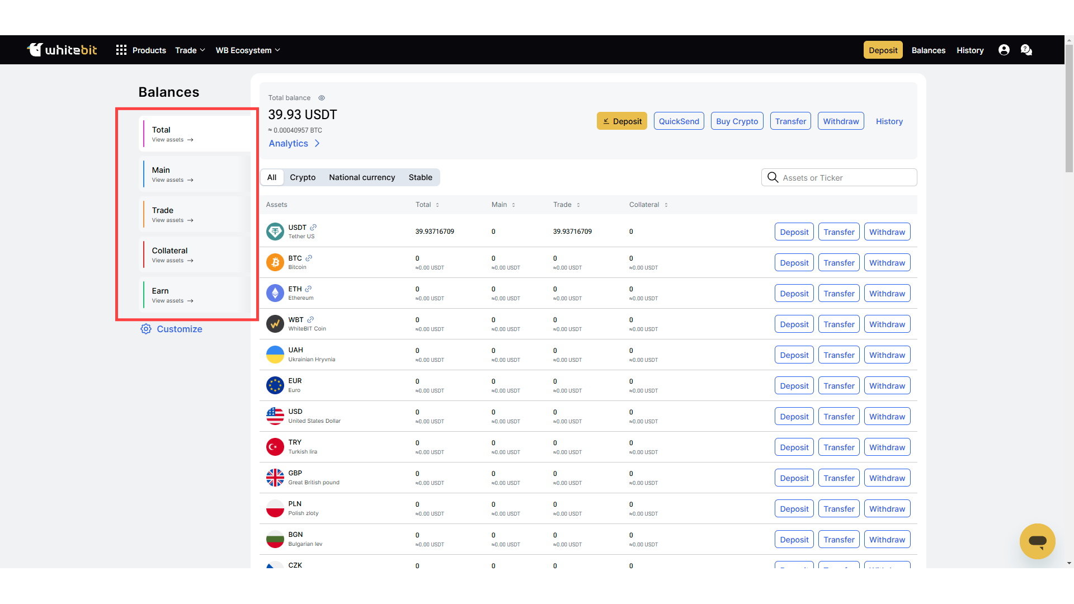Toggle total balance visibility eye icon

click(322, 98)
